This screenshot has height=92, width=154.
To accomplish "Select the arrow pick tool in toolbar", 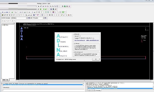I will 39,6.
